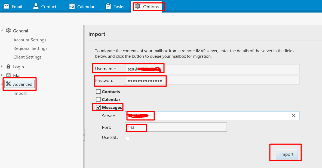Focus the Port field showing 143
This screenshot has width=322, height=168.
click(x=176, y=127)
